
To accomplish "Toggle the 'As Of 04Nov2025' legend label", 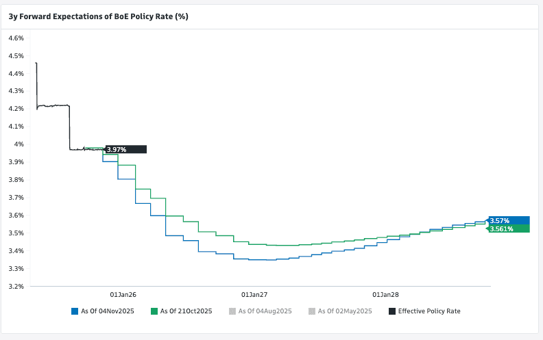I will point(106,311).
